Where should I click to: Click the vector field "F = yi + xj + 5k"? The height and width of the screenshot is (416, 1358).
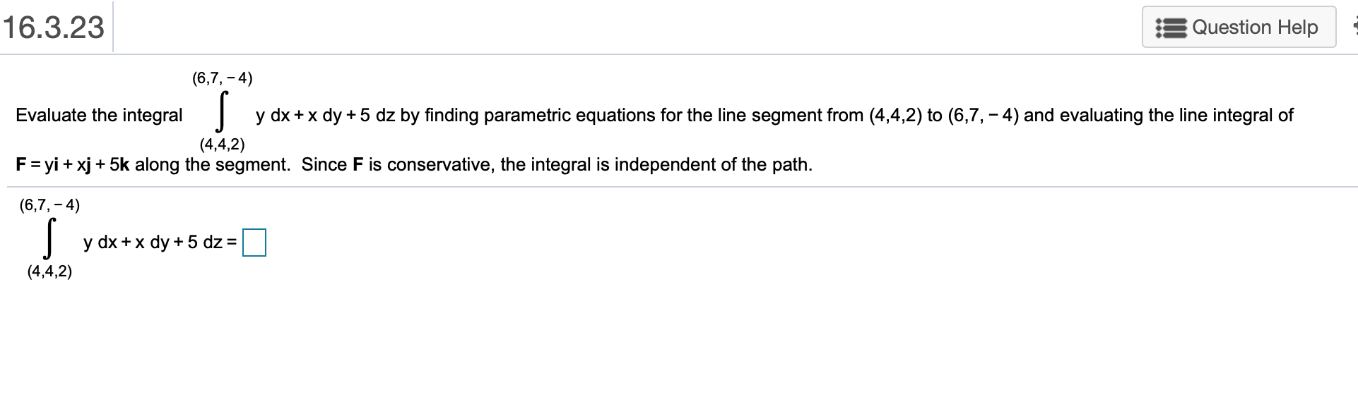click(x=73, y=165)
